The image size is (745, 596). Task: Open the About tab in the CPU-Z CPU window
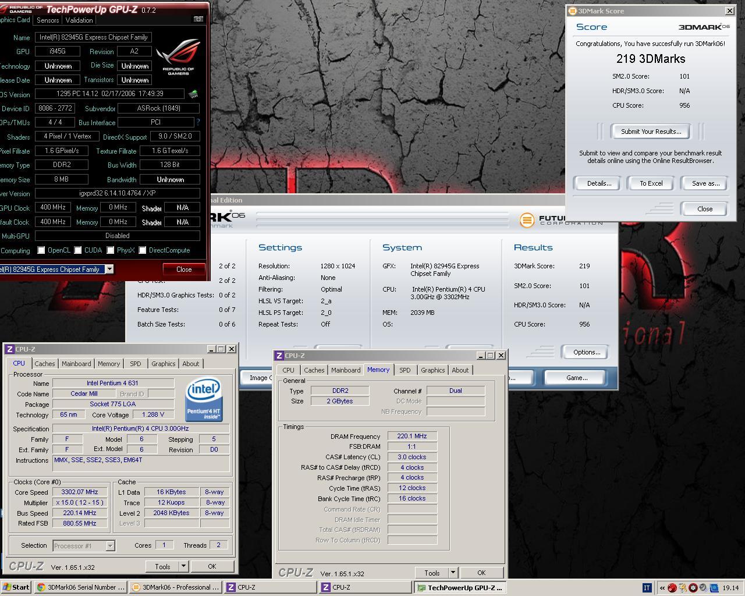(x=191, y=364)
